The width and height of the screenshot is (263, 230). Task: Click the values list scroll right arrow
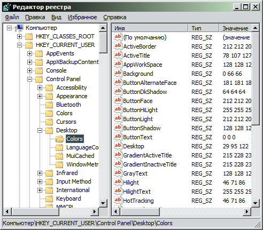coord(247,211)
